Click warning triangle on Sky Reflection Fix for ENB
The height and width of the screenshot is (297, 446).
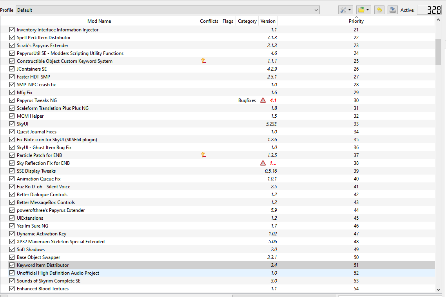point(263,163)
